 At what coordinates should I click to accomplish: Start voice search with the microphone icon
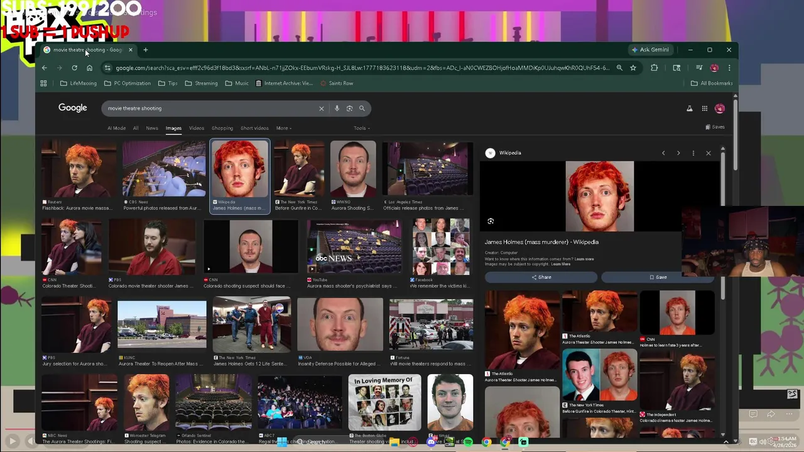tap(337, 108)
